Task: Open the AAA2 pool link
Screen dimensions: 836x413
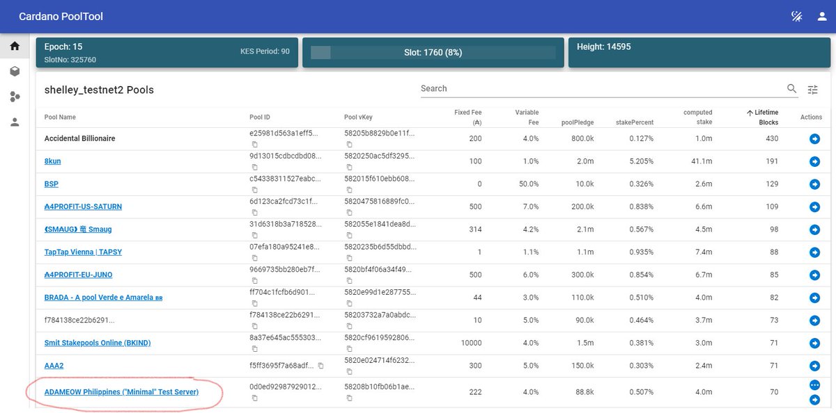Action: pos(54,366)
